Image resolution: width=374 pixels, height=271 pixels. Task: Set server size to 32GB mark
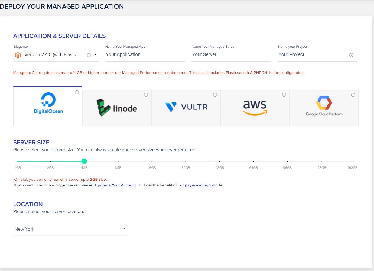[x=186, y=161]
